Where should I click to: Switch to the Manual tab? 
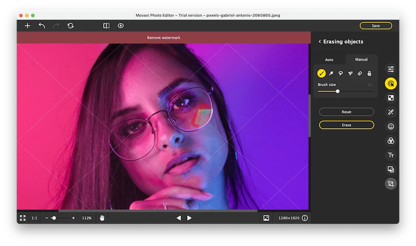(361, 59)
